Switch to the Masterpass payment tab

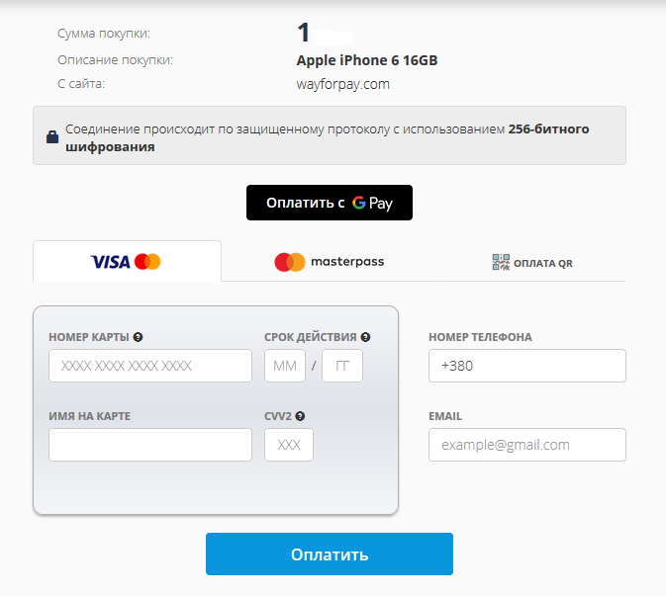coord(330,261)
